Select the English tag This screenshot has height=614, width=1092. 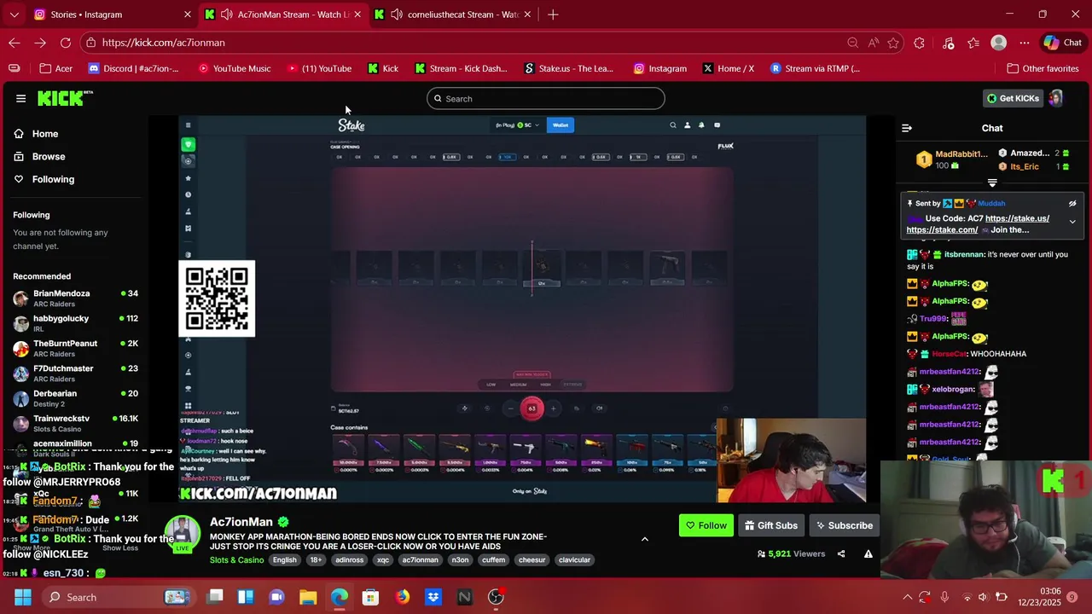[285, 560]
